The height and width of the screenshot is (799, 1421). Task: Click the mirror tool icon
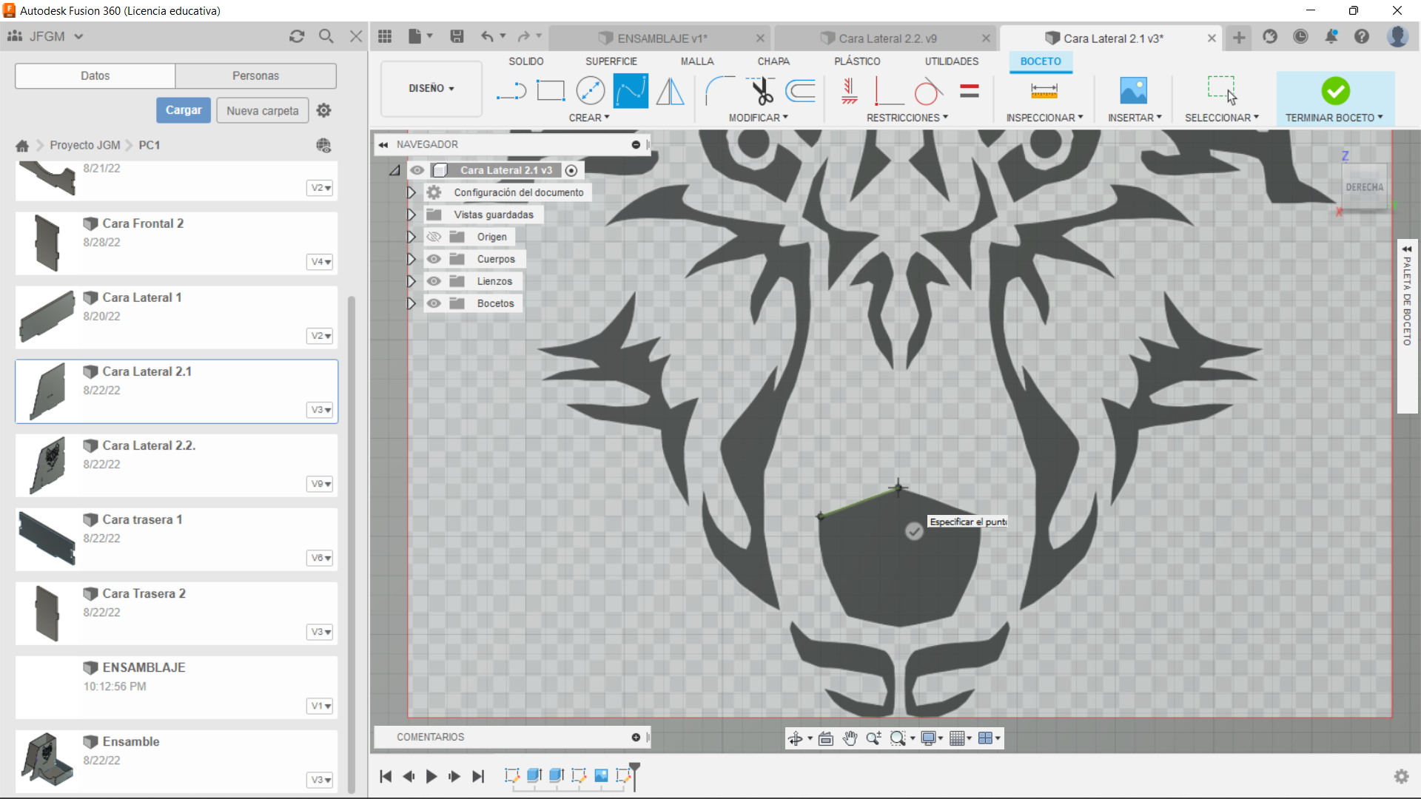click(671, 91)
